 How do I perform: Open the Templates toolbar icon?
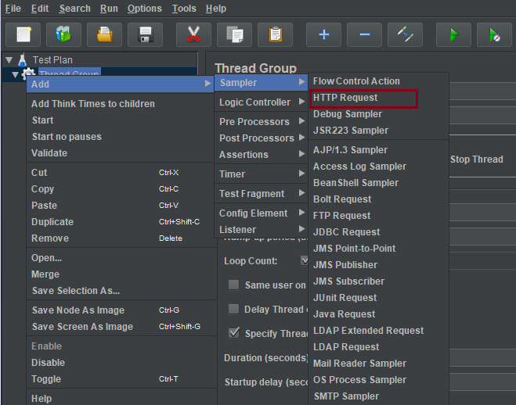63,34
